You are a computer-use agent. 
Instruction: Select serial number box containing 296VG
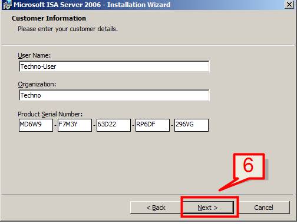[192, 125]
